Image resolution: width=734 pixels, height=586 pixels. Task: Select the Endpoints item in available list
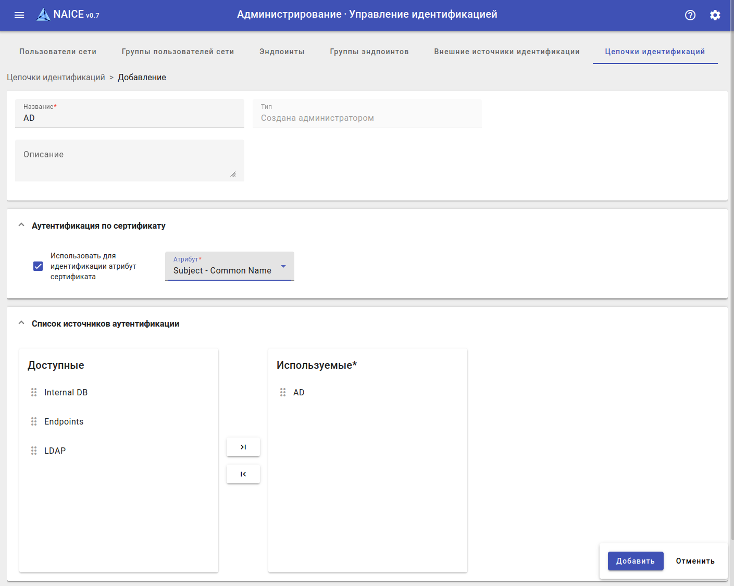tap(64, 421)
